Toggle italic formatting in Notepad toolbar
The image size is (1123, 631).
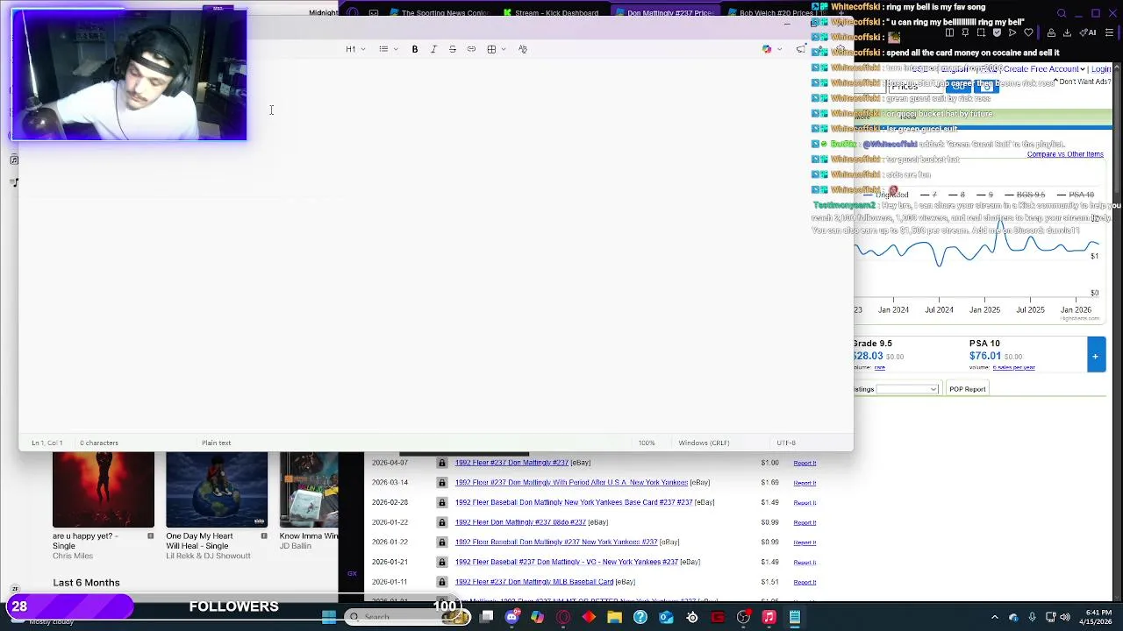433,49
